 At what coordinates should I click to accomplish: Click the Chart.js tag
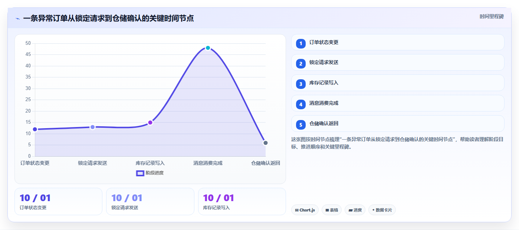(305, 210)
